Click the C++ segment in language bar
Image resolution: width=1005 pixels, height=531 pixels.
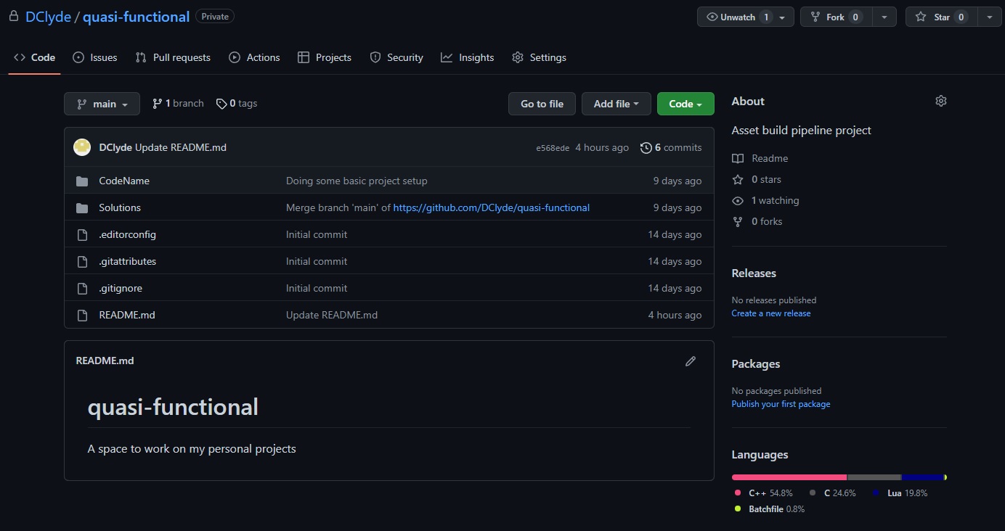pyautogui.click(x=789, y=477)
